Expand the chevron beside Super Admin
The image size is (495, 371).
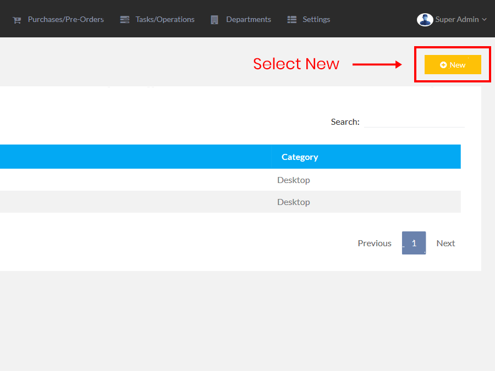click(485, 19)
